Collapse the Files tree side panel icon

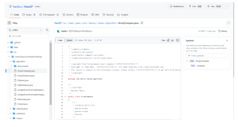coord(9,23)
